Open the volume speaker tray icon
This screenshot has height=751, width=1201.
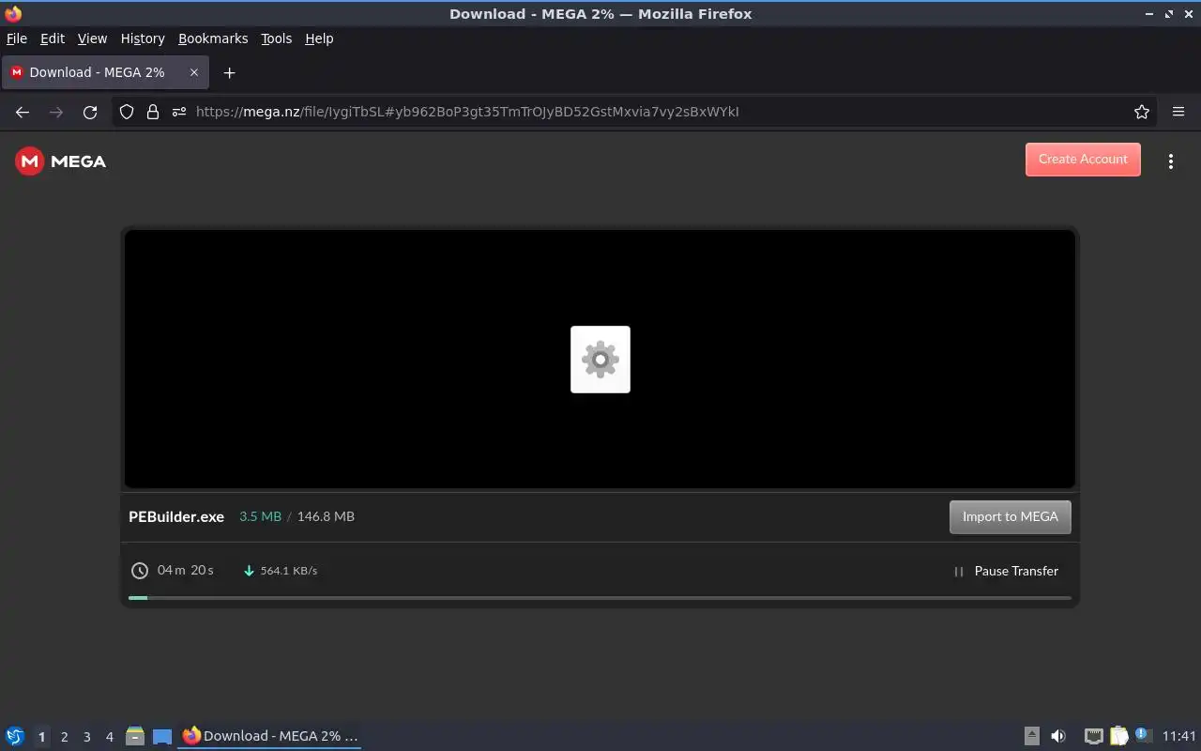coord(1058,736)
